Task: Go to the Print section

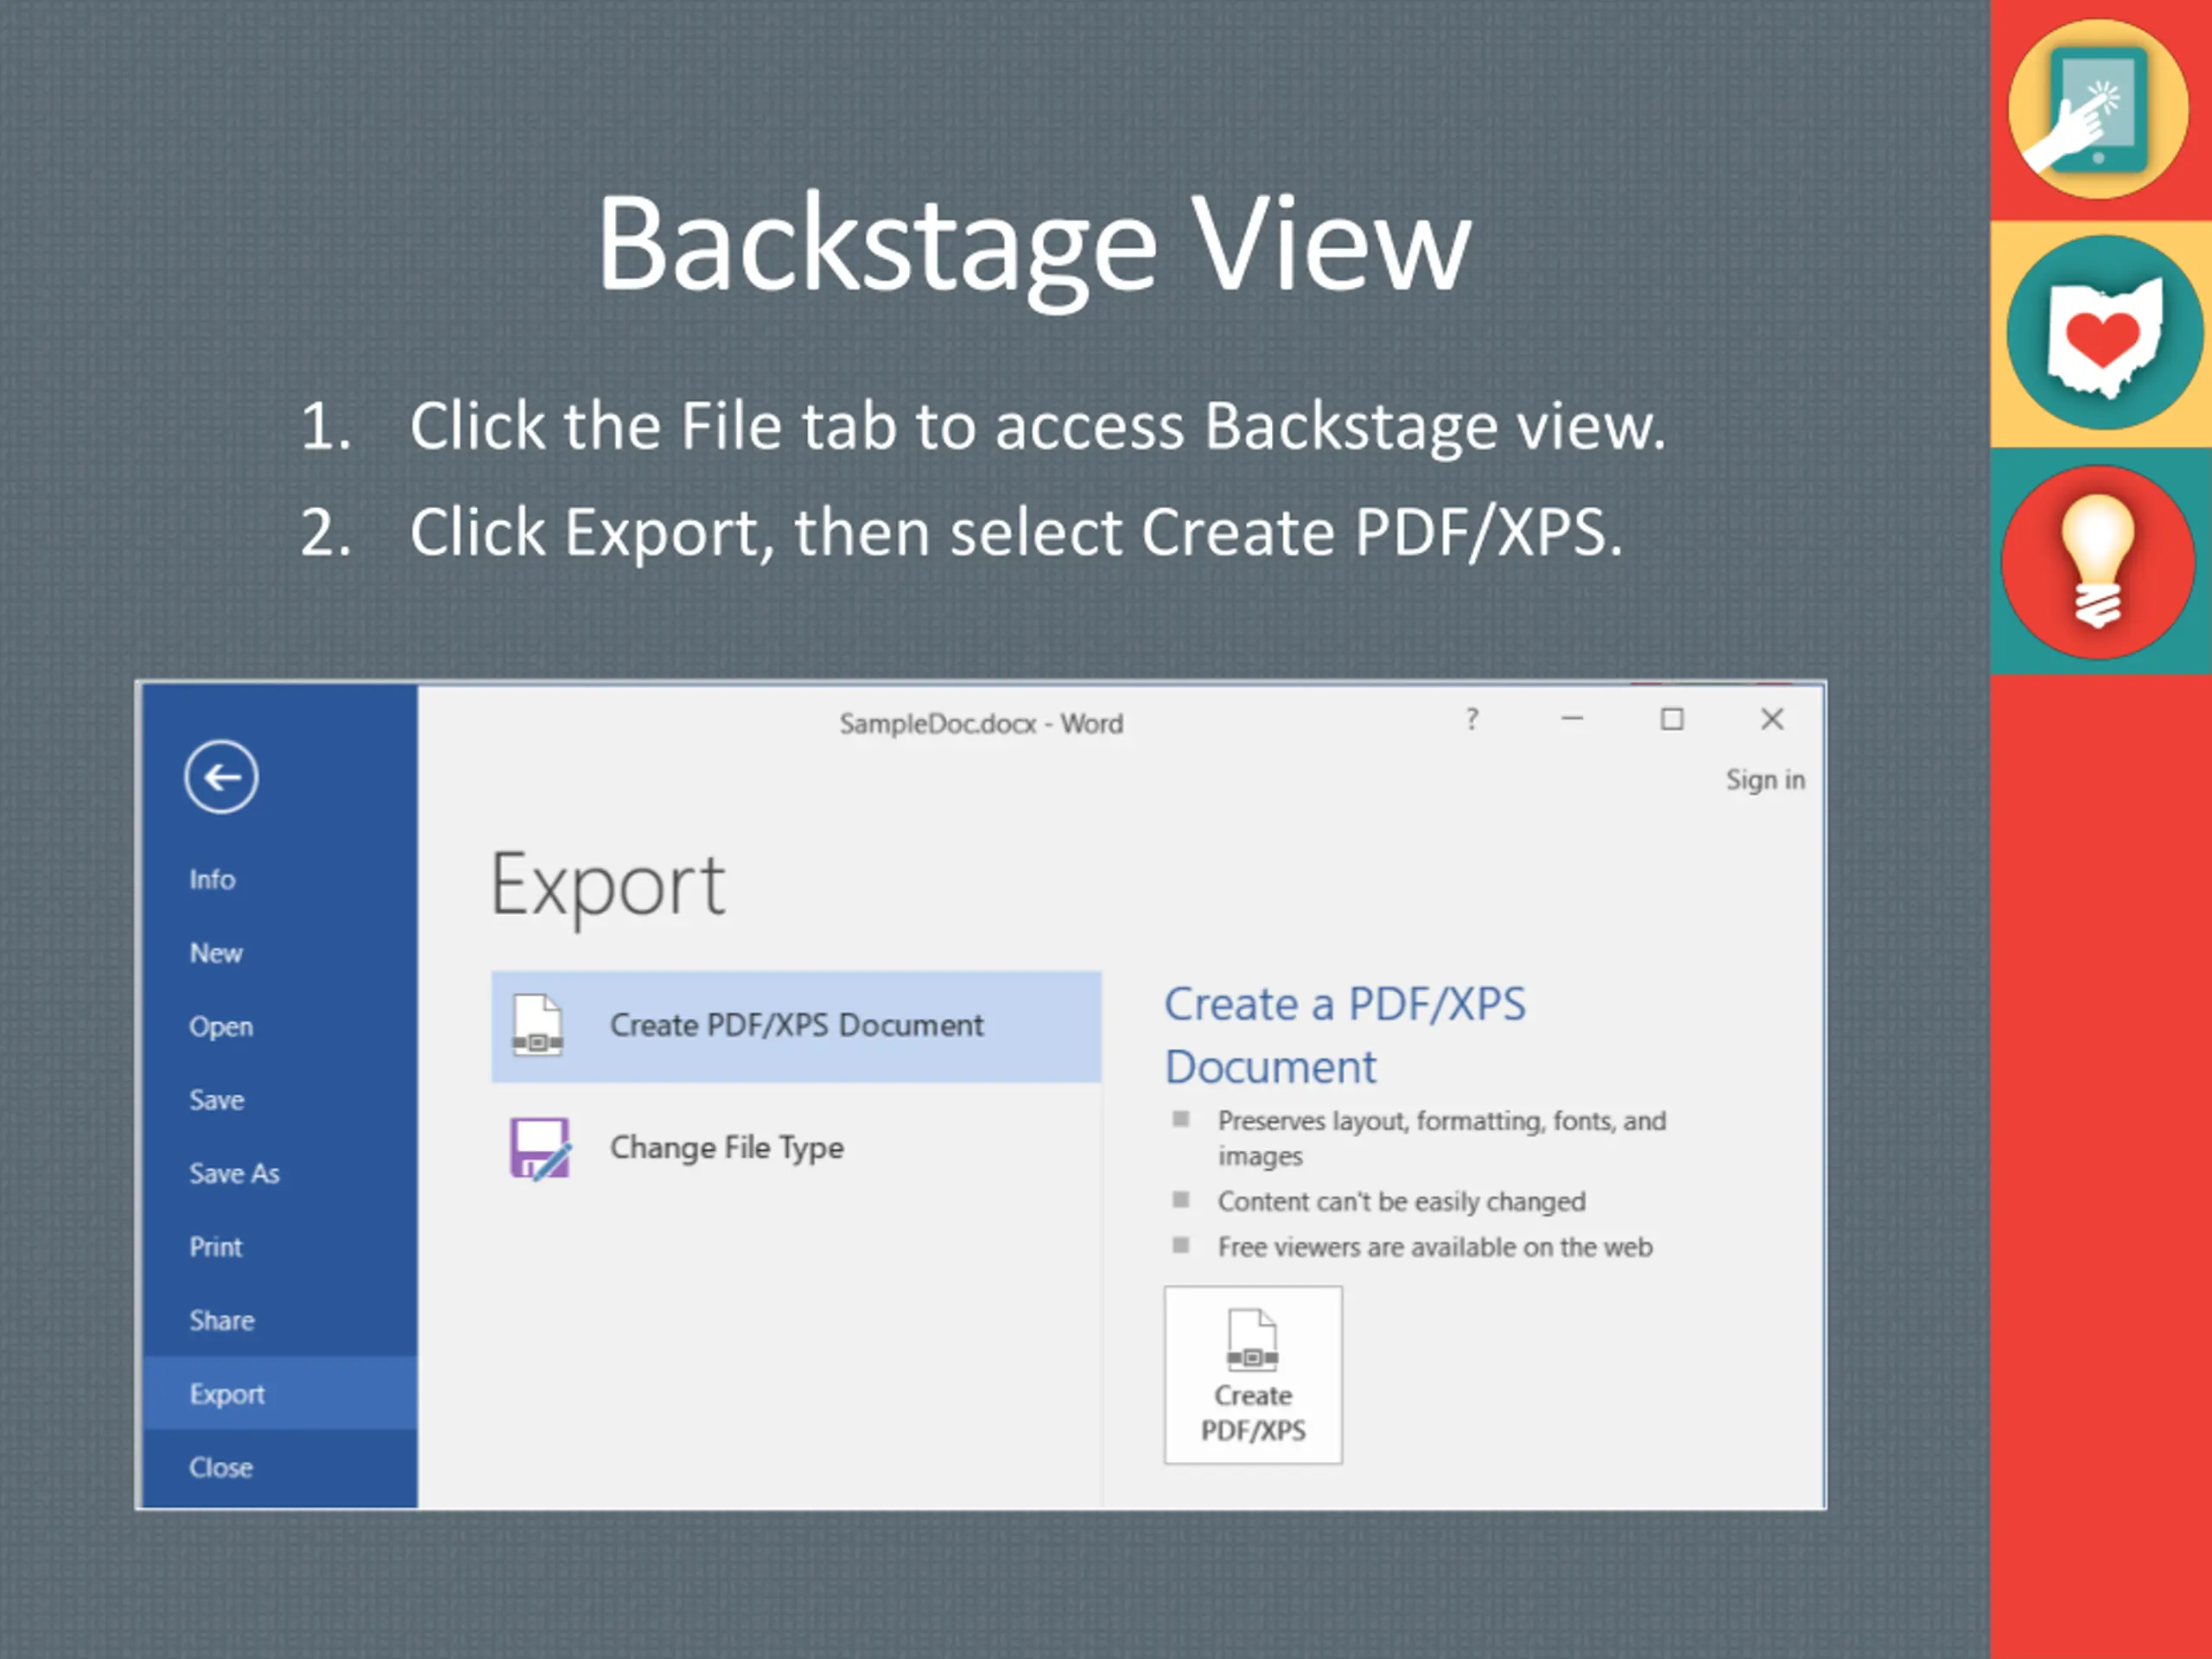Action: [x=216, y=1247]
